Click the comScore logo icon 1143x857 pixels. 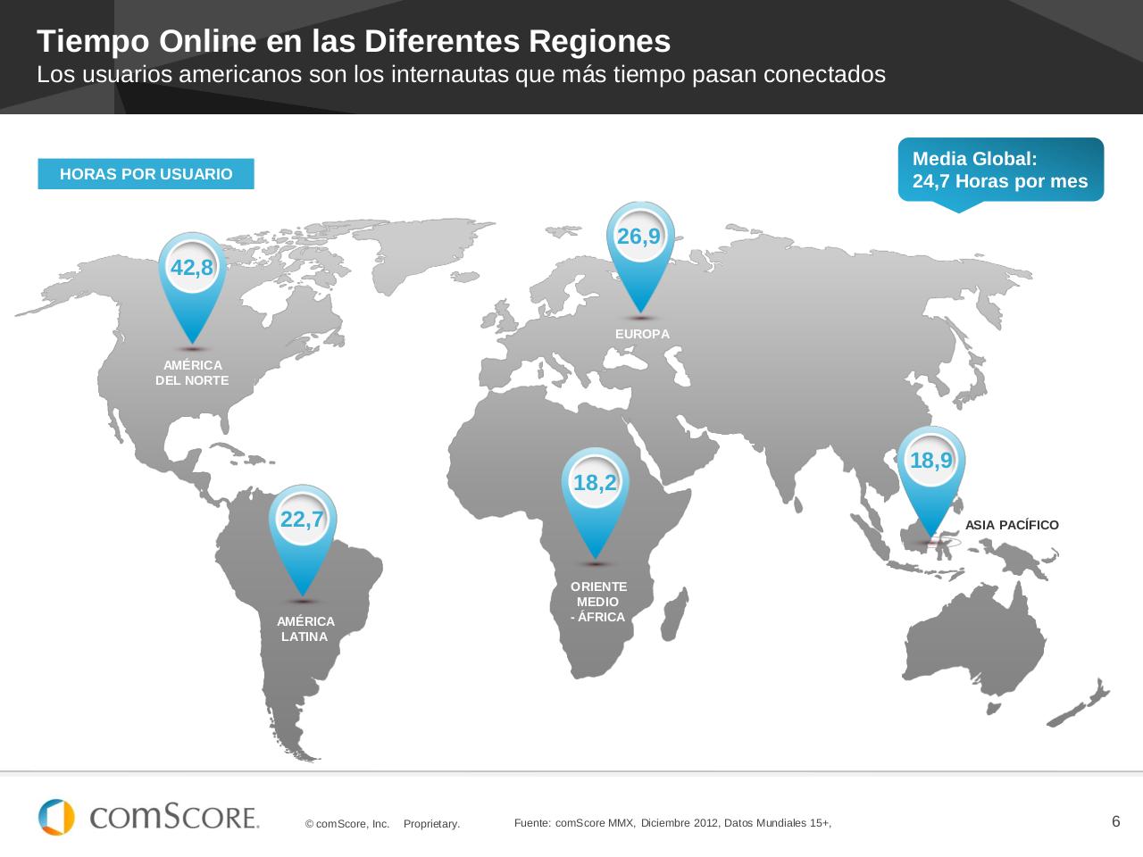tap(56, 817)
